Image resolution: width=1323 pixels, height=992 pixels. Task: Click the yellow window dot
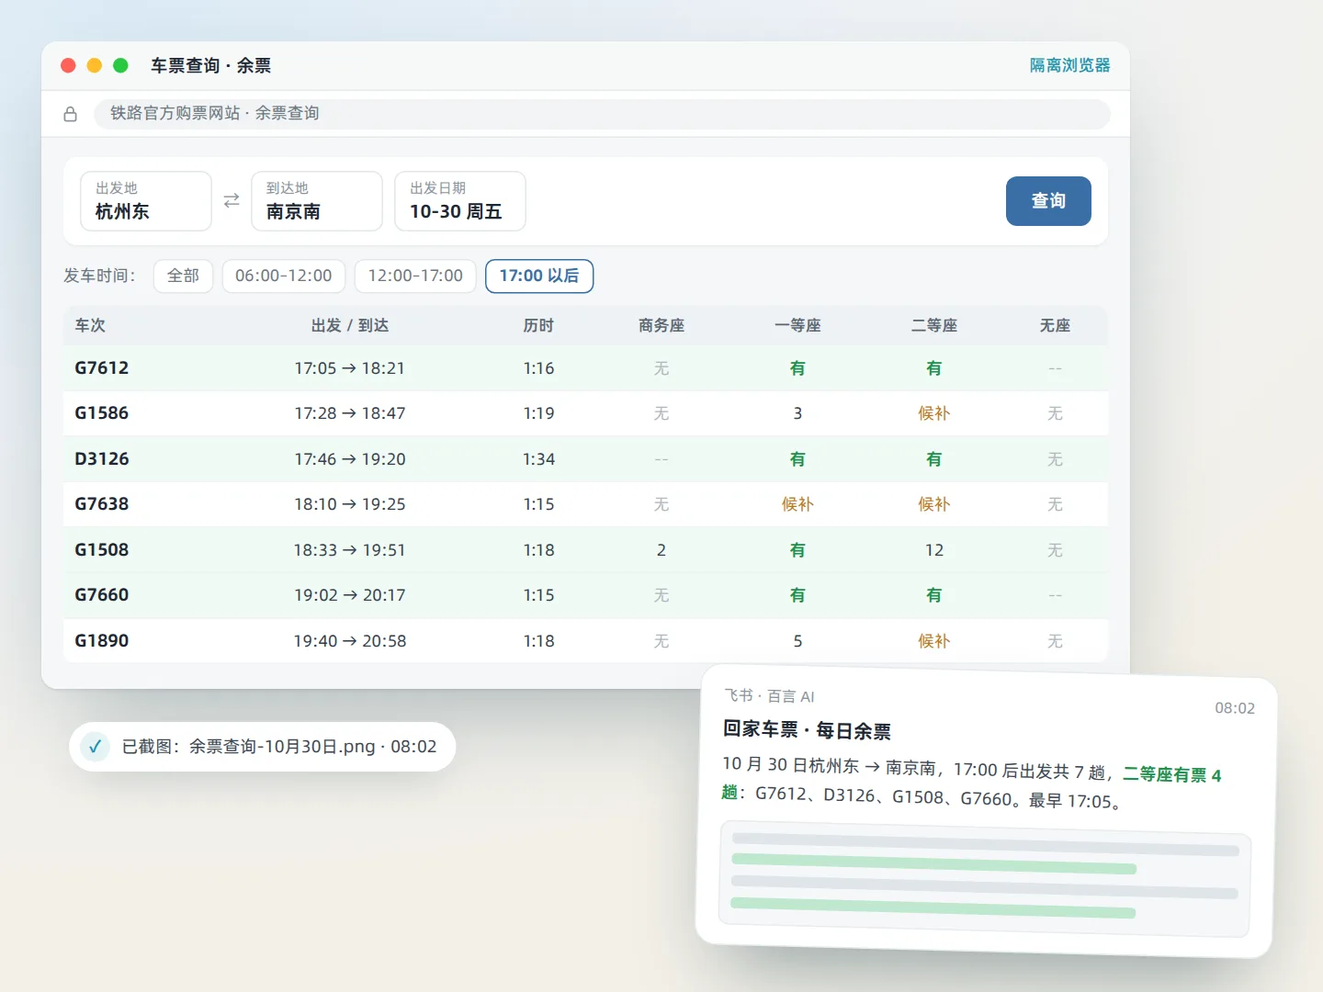[94, 65]
